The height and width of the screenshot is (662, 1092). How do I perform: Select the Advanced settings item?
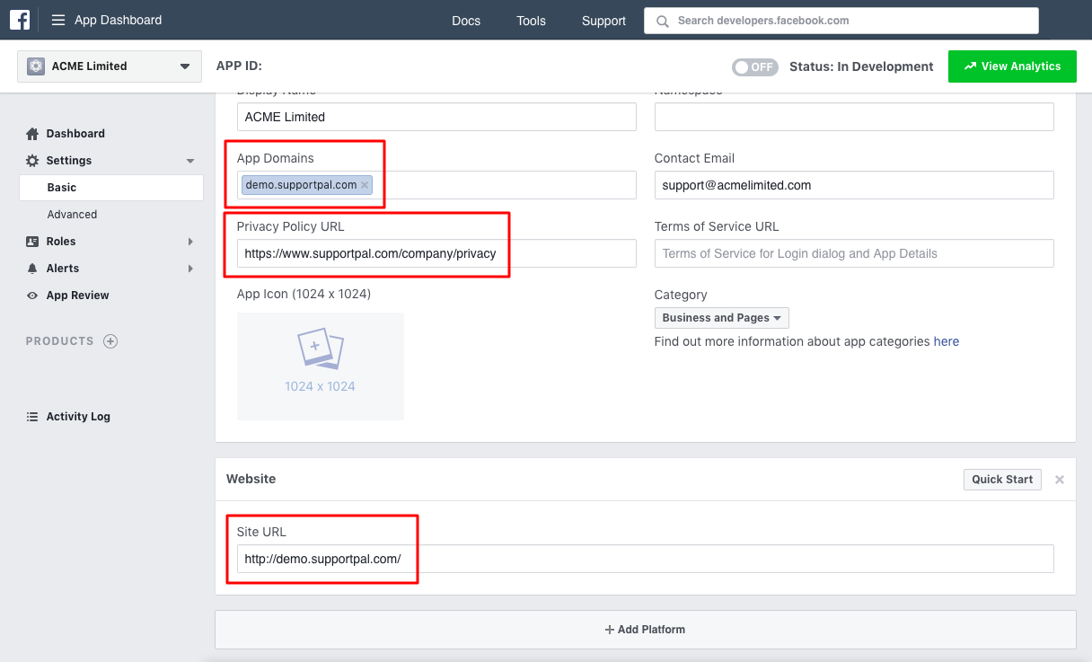click(72, 215)
